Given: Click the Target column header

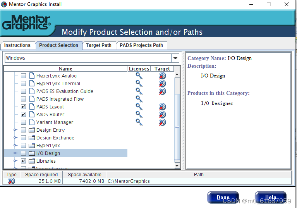Looking at the screenshot, I should [162, 69].
